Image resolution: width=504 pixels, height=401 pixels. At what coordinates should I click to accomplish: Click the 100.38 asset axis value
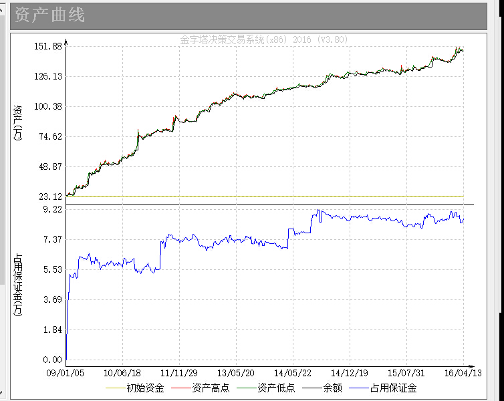pos(48,106)
